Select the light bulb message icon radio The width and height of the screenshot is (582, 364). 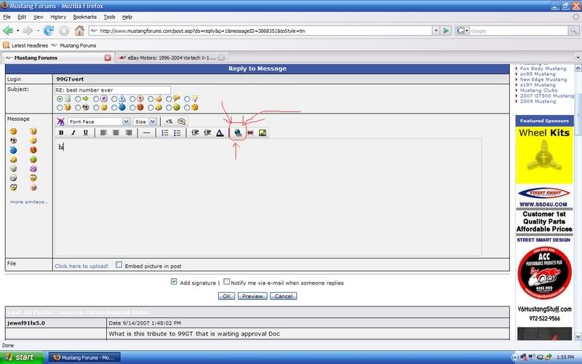[x=187, y=99]
